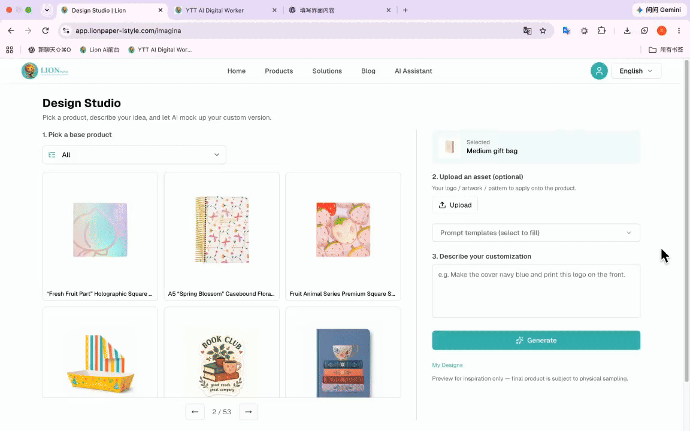Open the Blog menu item

pos(368,71)
